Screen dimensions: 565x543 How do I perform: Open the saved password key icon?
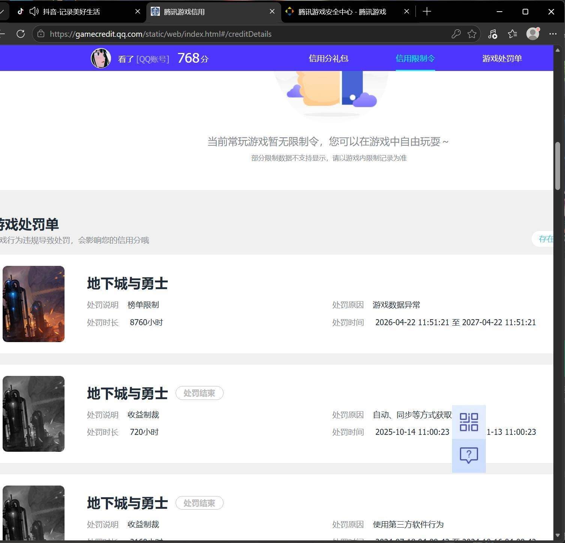click(x=456, y=34)
